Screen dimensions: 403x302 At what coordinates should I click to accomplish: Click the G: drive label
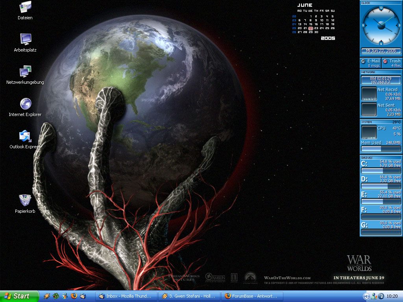tap(364, 225)
